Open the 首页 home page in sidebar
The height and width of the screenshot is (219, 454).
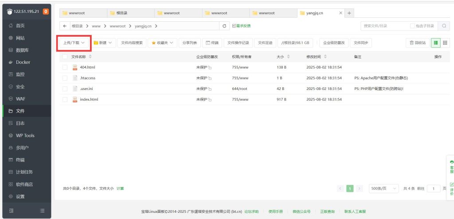[x=27, y=26]
